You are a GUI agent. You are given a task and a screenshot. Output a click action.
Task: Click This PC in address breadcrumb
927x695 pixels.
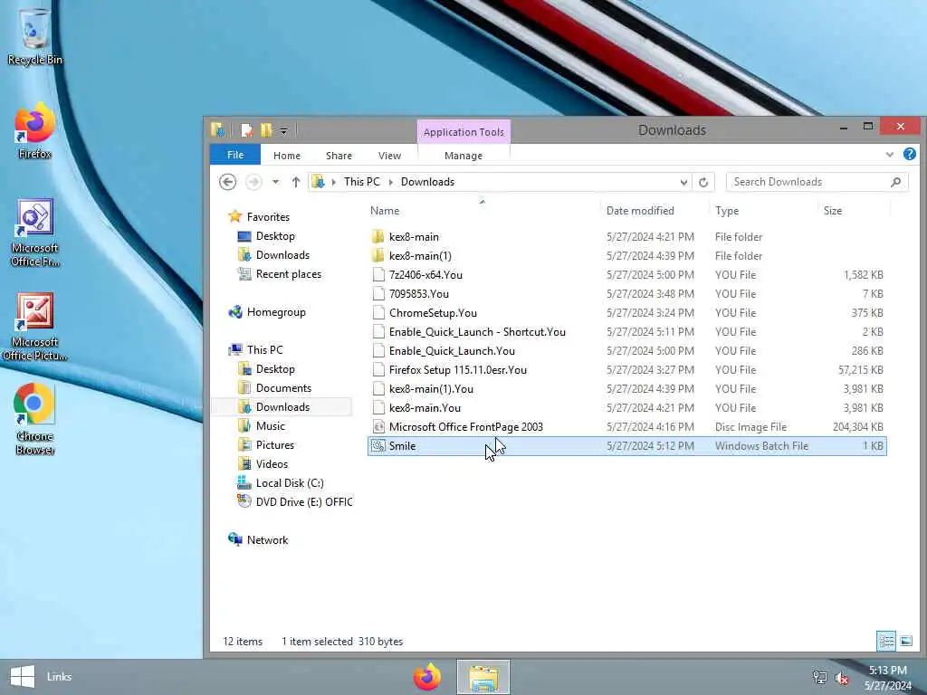pos(362,182)
